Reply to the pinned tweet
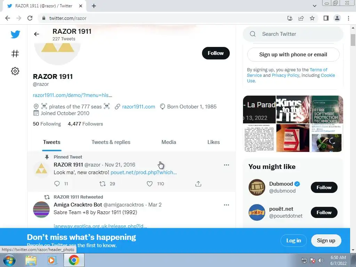The image size is (356, 267). pos(57,184)
